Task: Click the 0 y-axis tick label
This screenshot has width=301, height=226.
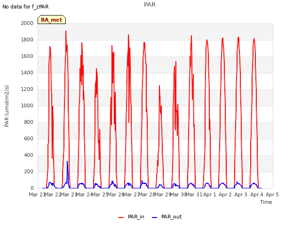Action: point(32,188)
